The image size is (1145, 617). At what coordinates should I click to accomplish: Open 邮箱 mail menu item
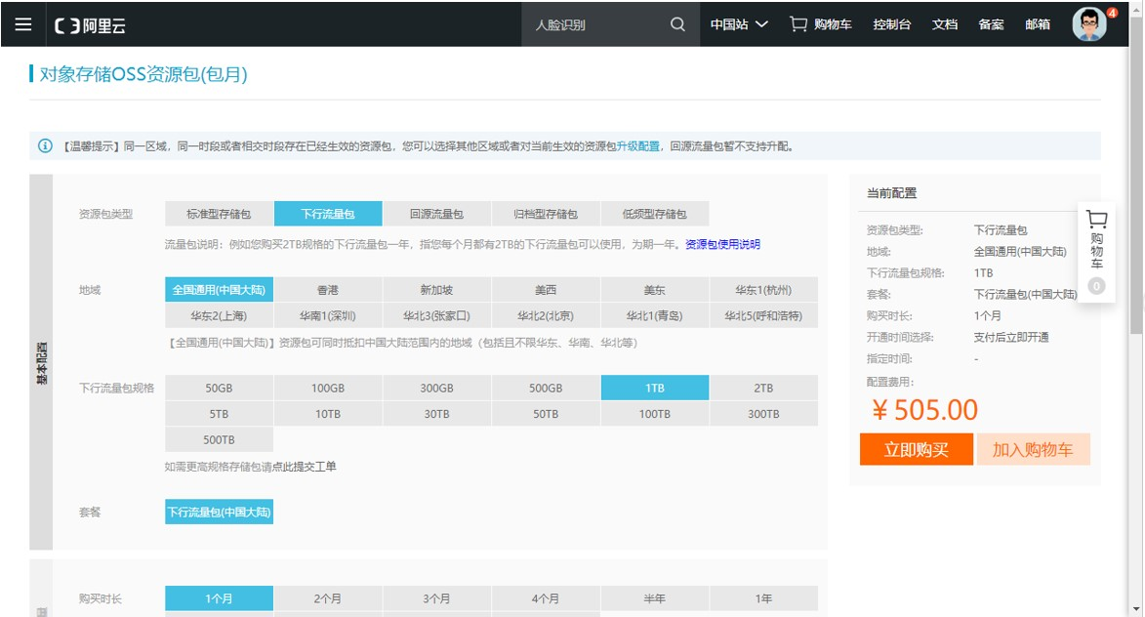pos(1038,24)
